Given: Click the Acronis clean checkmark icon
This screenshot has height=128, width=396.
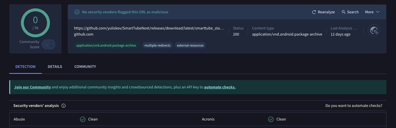Looking at the screenshot, I should tap(271, 119).
